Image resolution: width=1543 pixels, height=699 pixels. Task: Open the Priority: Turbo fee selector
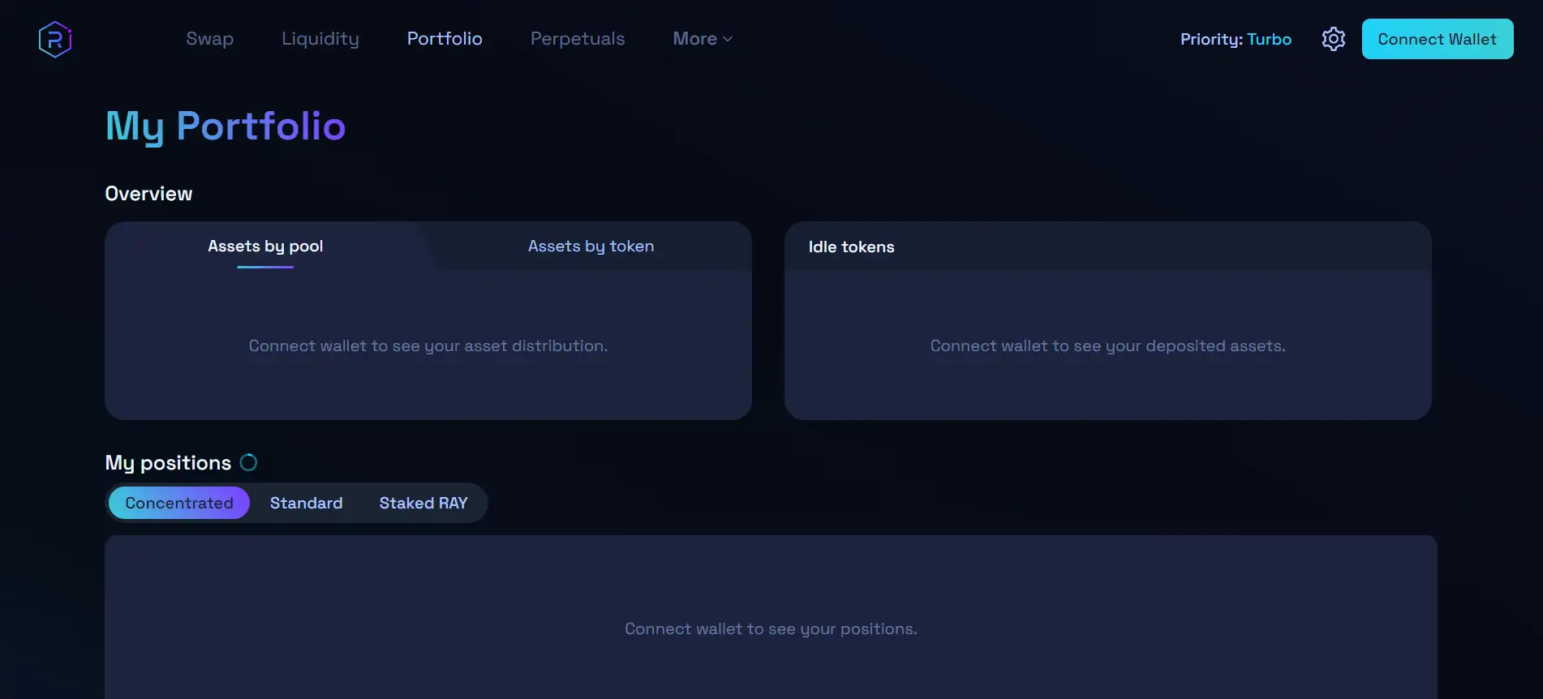click(x=1235, y=39)
